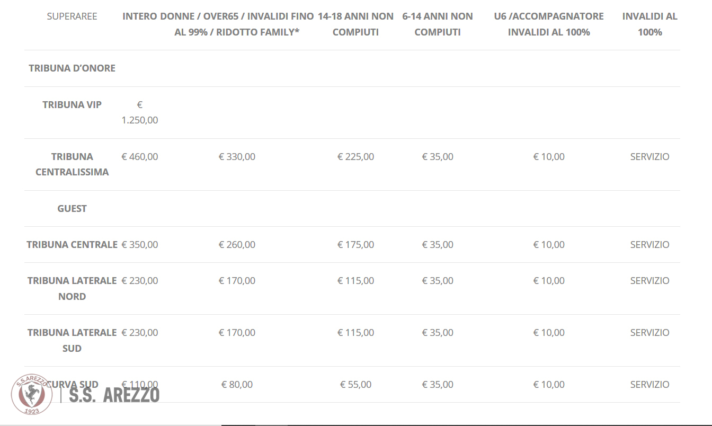
Task: Select the GUEST row label
Action: [x=72, y=209]
